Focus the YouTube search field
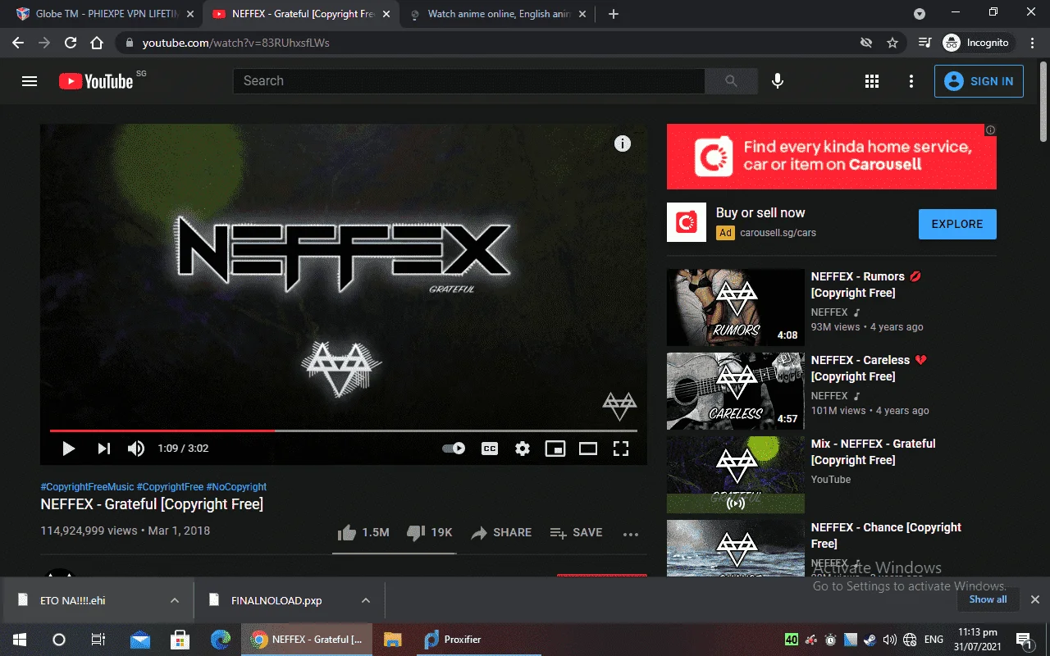 (x=469, y=81)
